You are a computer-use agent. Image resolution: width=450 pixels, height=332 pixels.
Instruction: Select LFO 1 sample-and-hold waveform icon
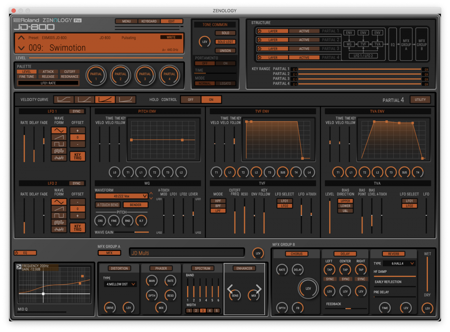pyautogui.click(x=59, y=151)
